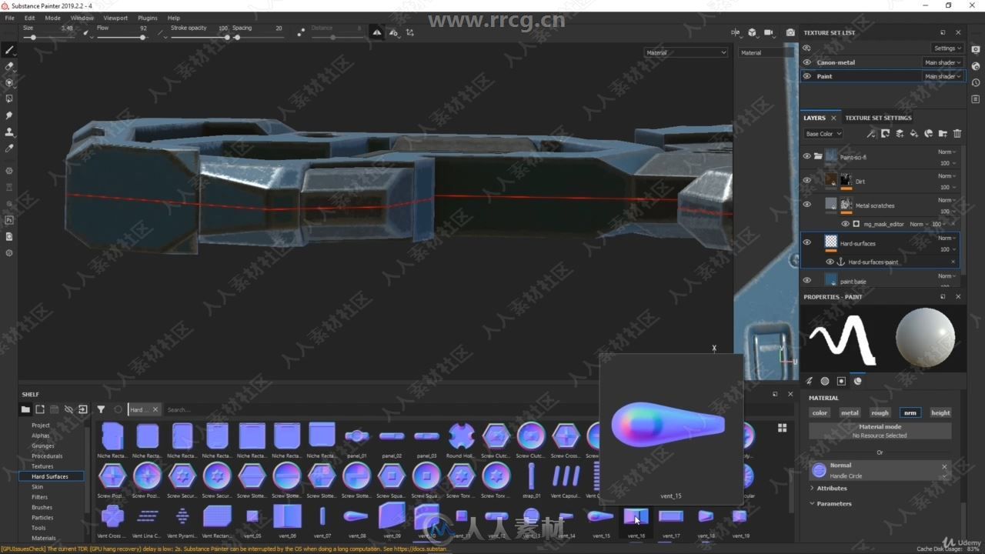Toggle the nrm channel button
This screenshot has height=554, width=985.
(x=910, y=412)
